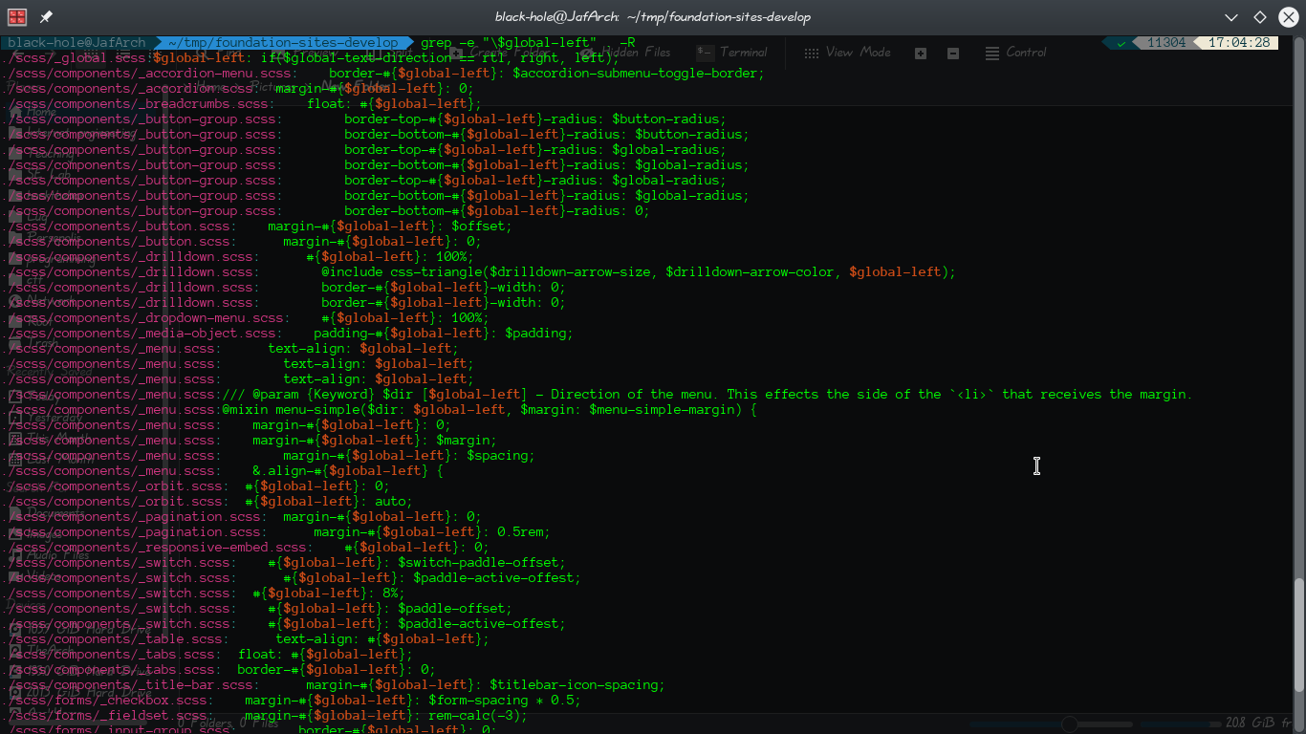The image size is (1306, 734).
Task: Click the terminal icon in the window title bar
Action: click(15, 15)
